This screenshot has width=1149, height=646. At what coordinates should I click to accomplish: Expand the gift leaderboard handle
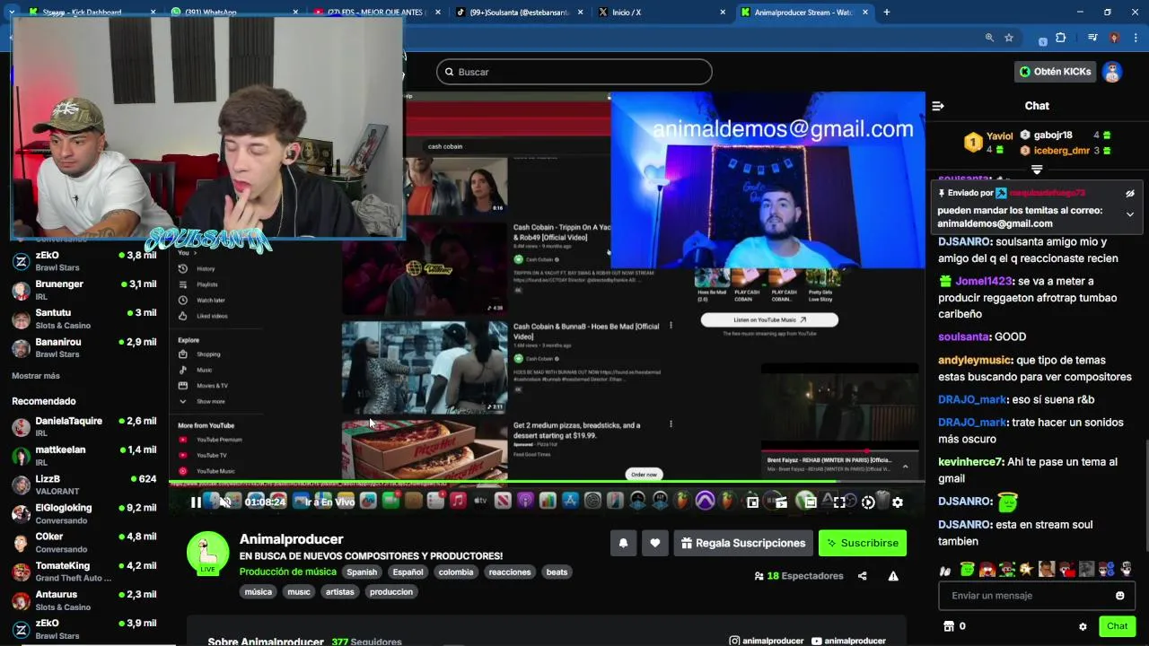(x=1037, y=170)
